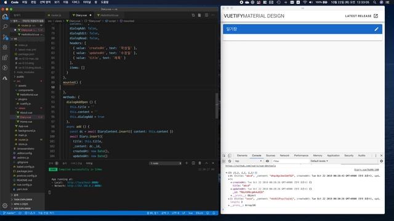Open the editor more actions ellipsis
Viewport: 394px width, 221px height.
[x=213, y=15]
